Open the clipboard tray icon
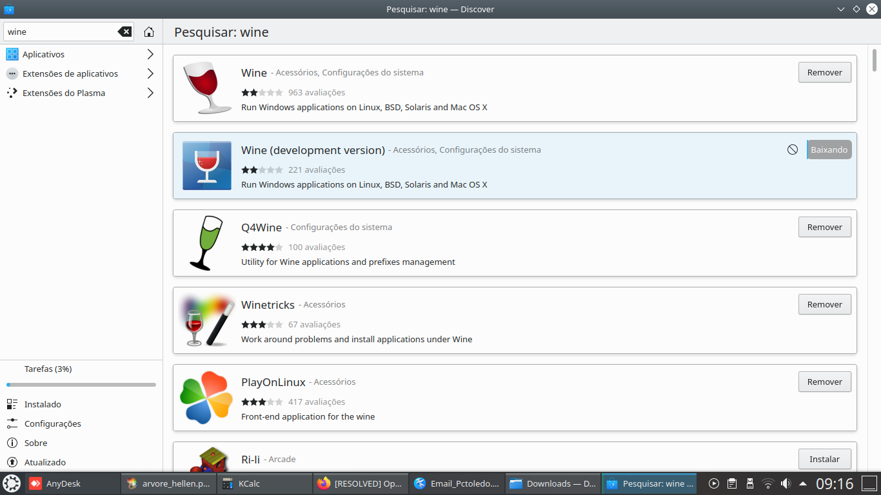The width and height of the screenshot is (881, 495). (732, 483)
